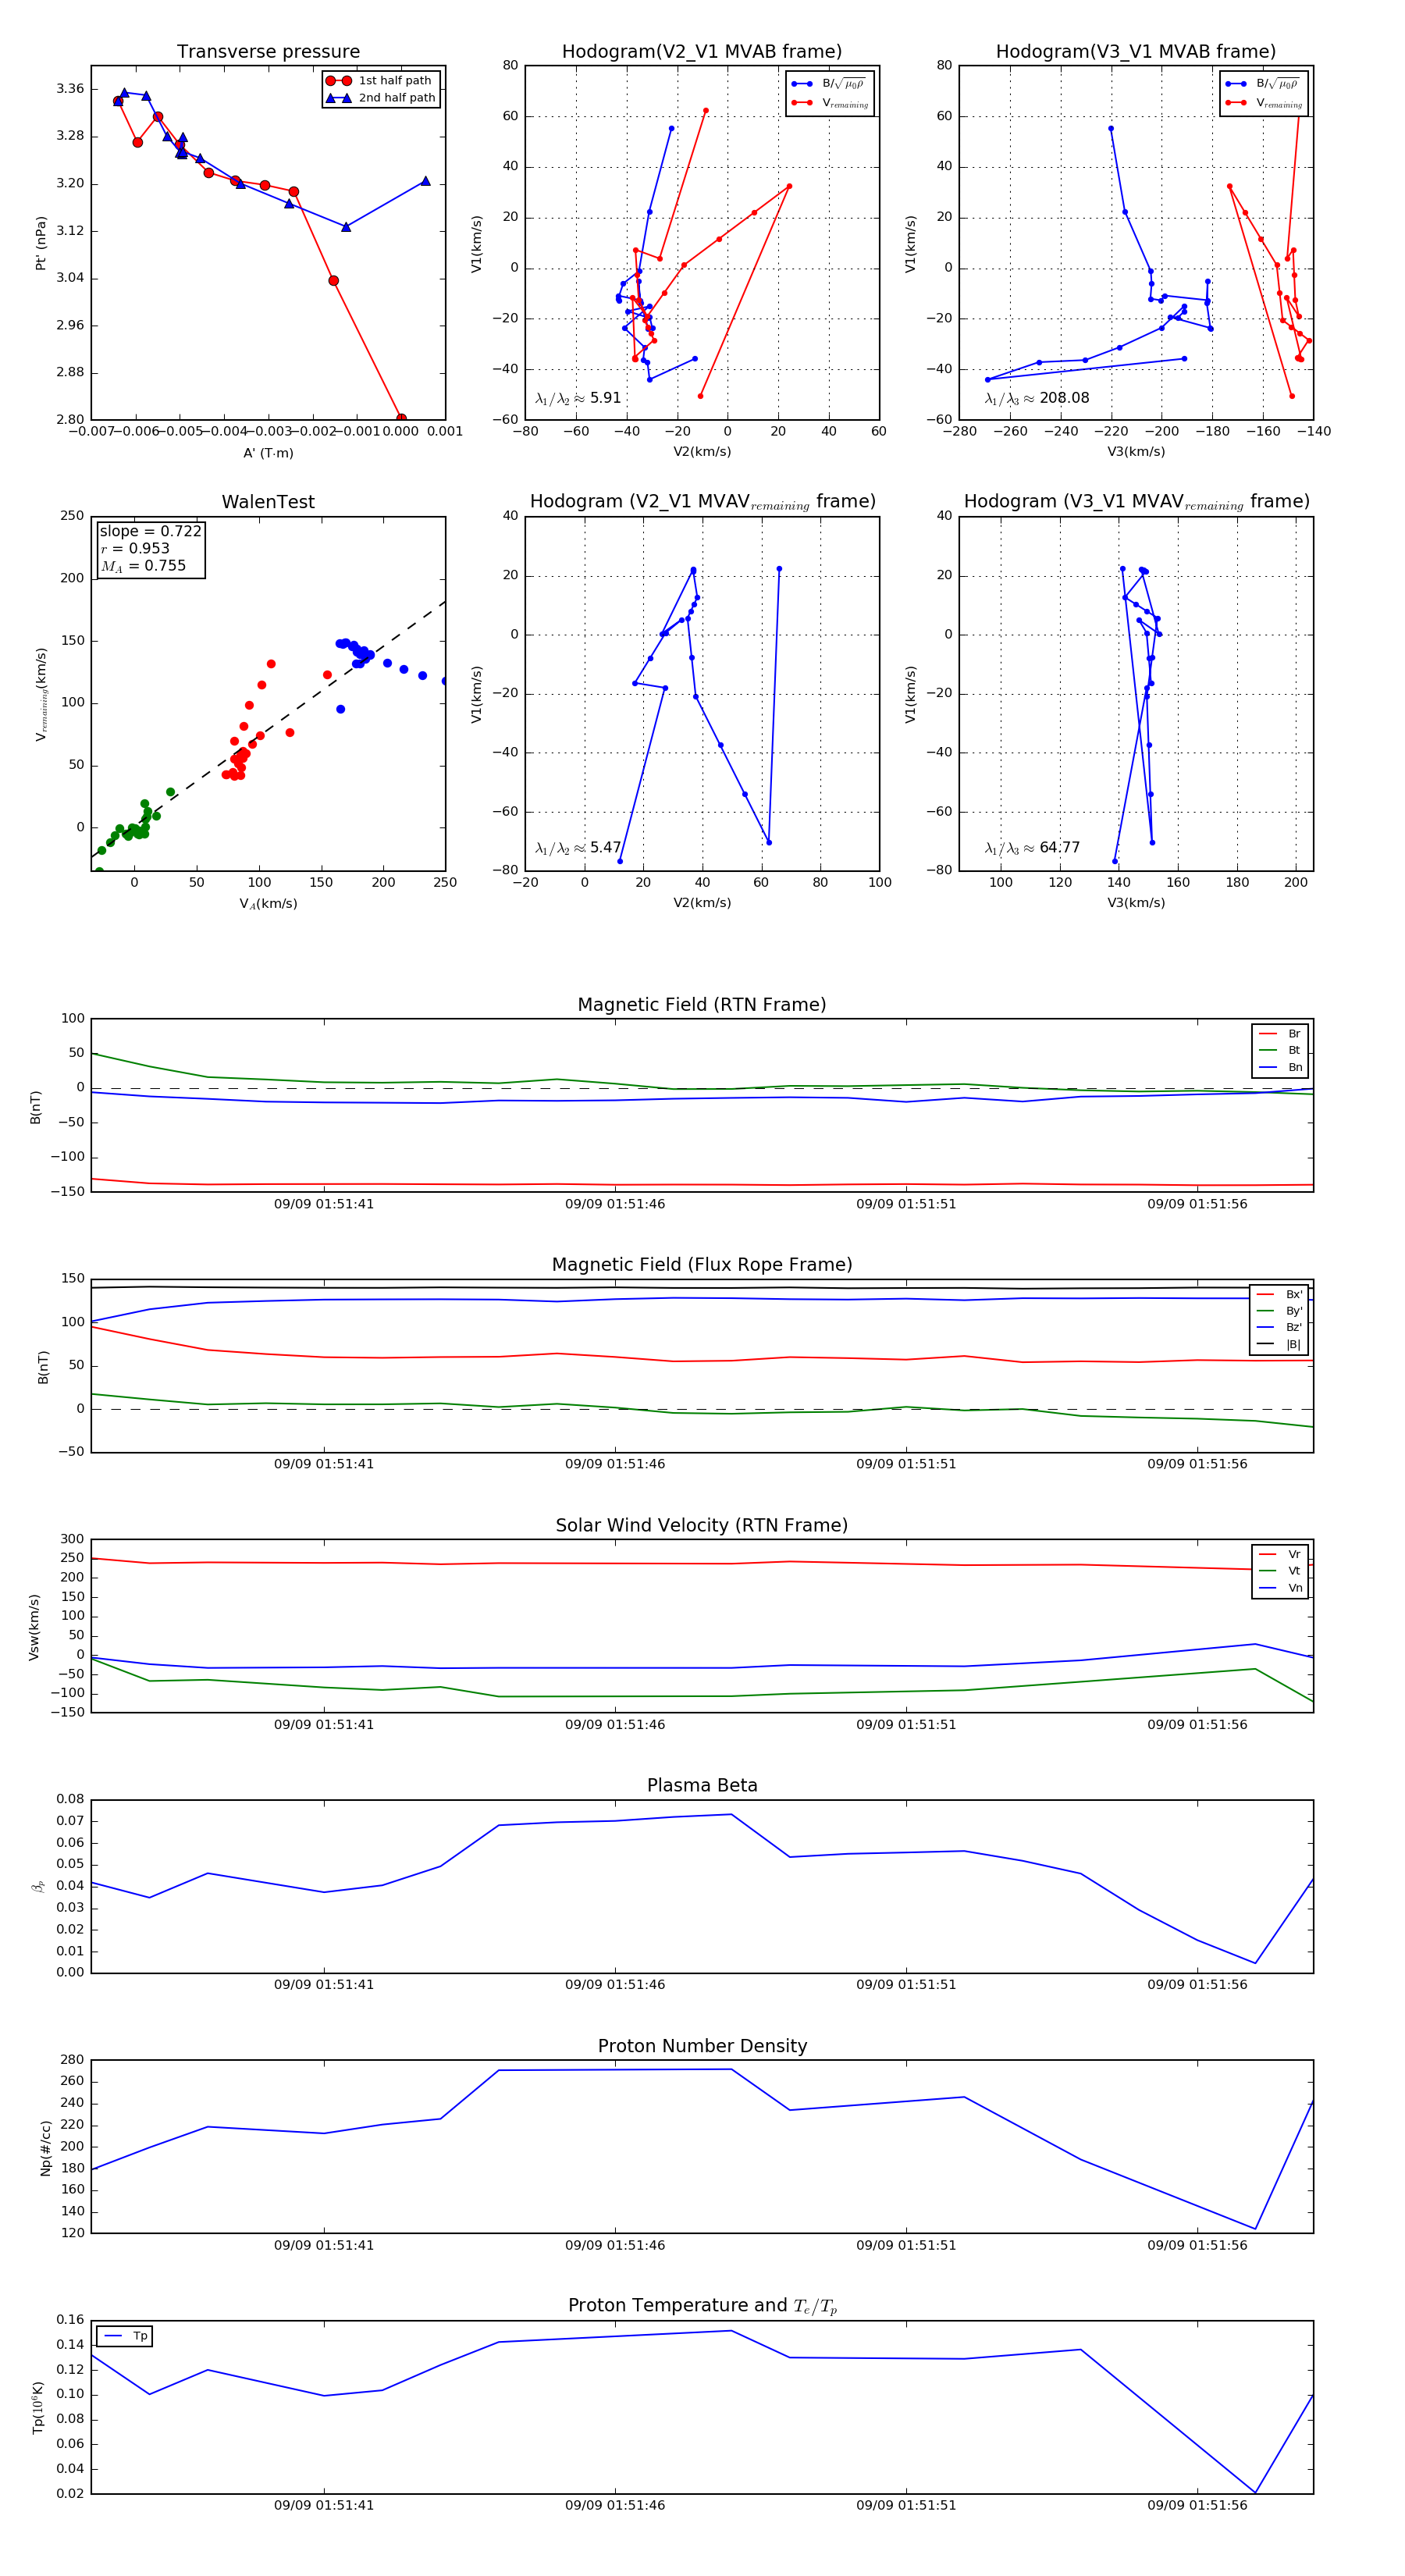Click 'Hodogram (V2_V1 MVAV remaining frame)' title
Image resolution: width=1405 pixels, height=2576 pixels.
coord(702,502)
